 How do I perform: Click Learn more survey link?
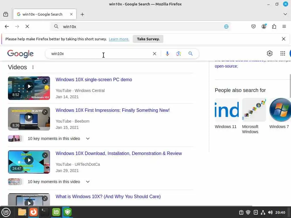119,39
